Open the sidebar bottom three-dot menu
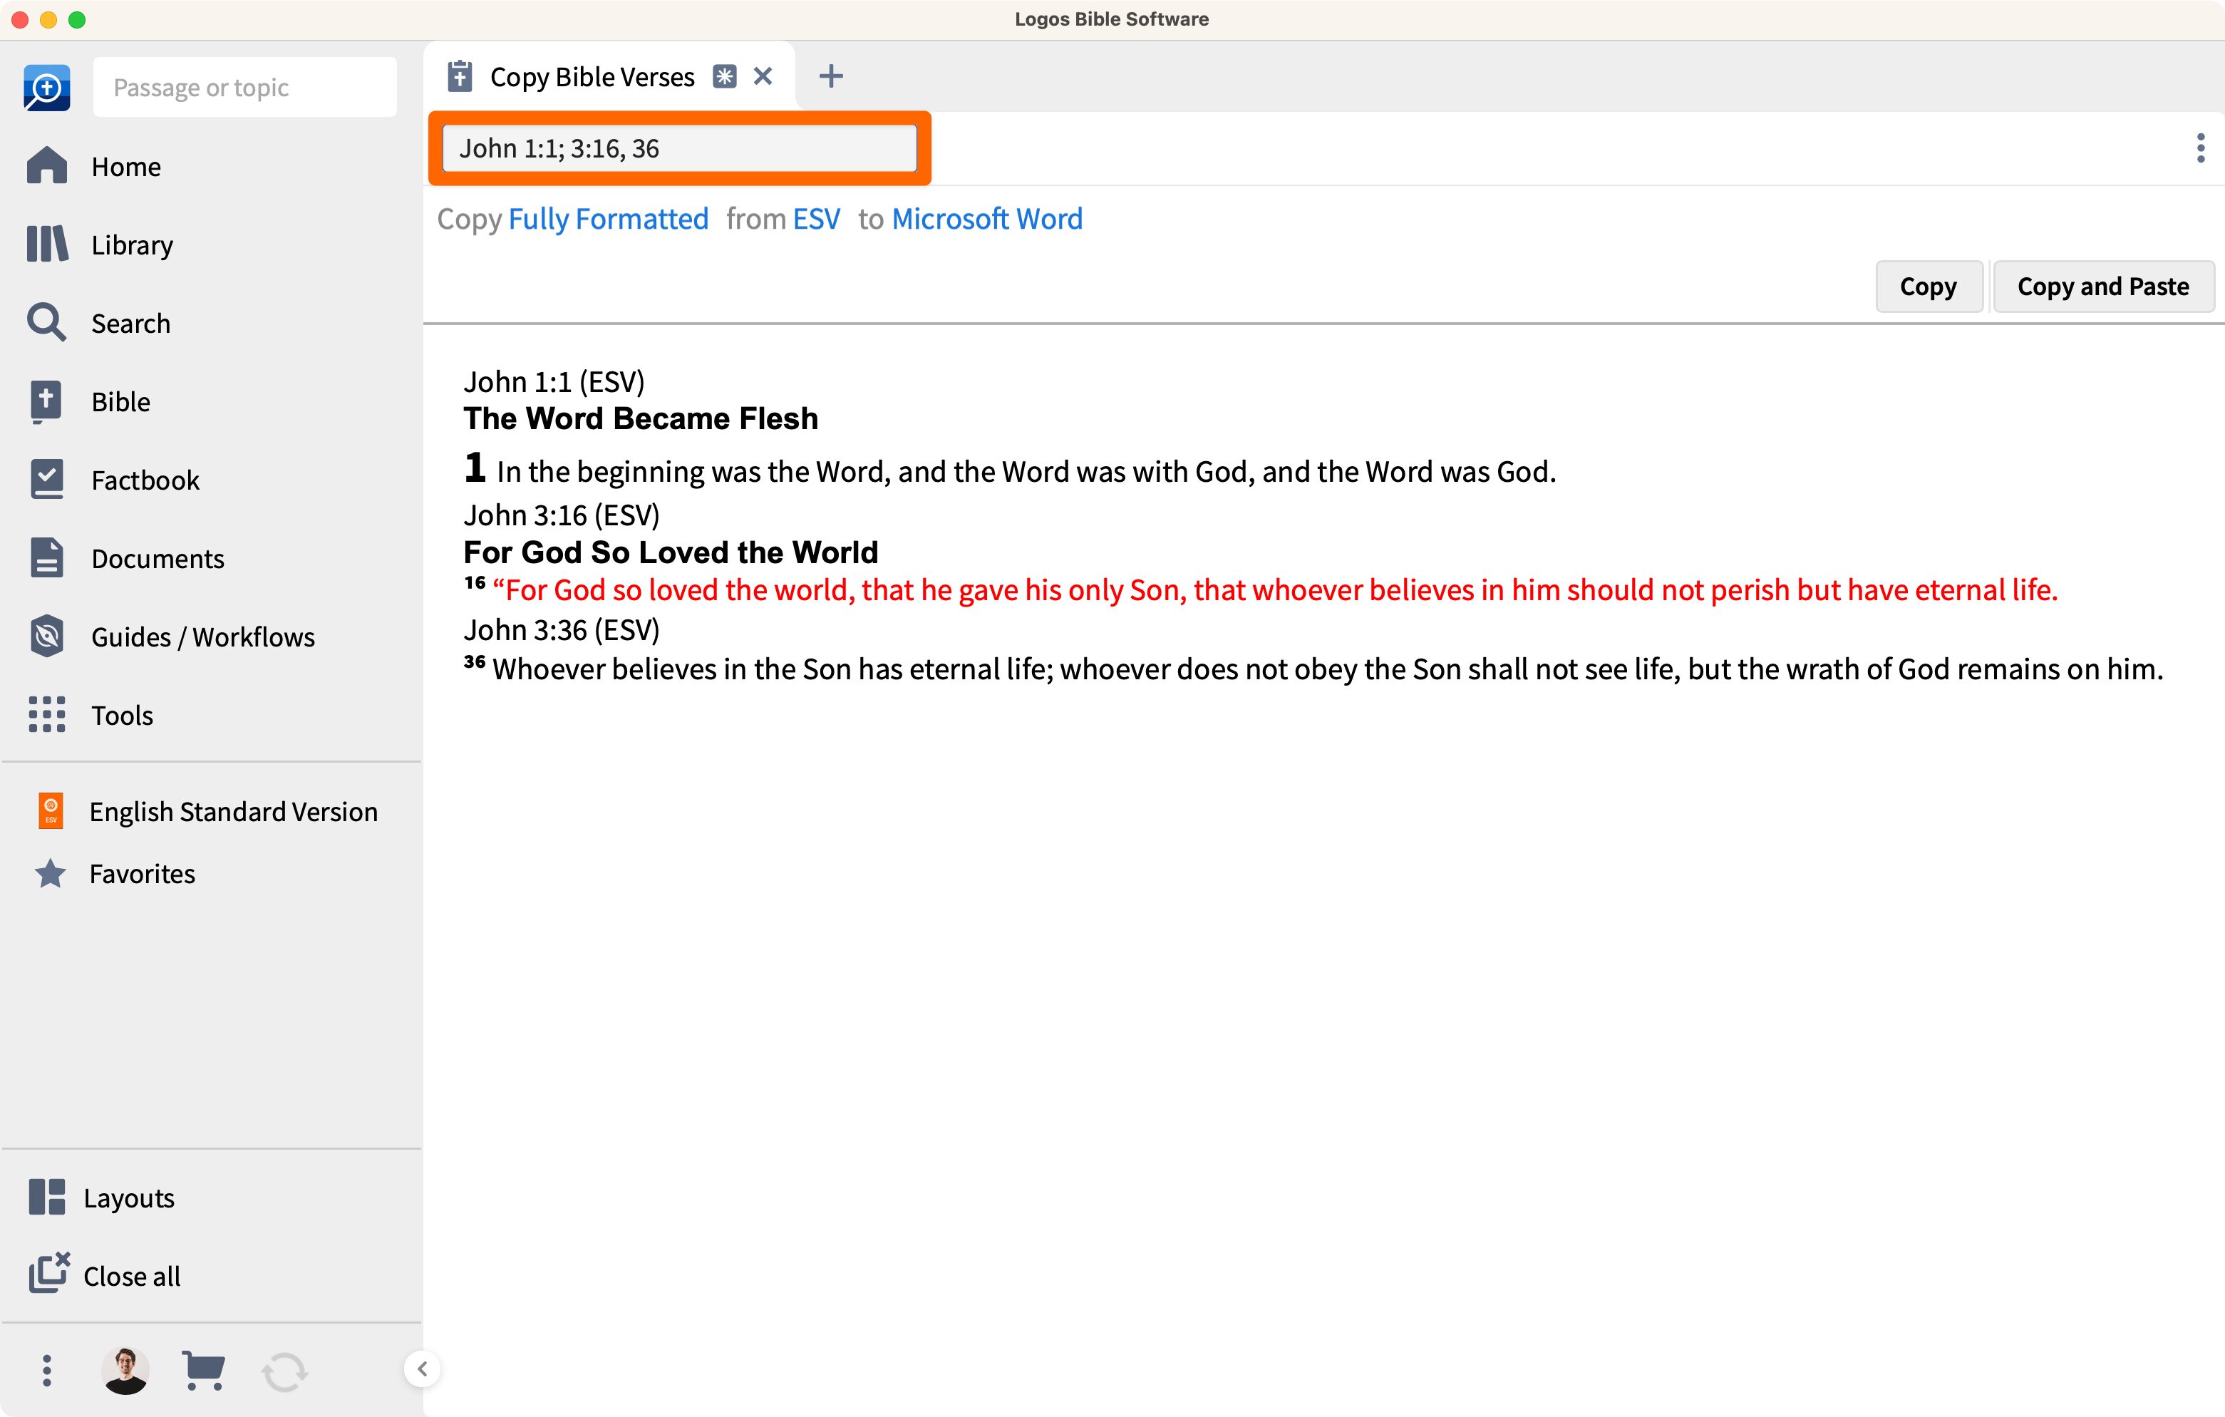 47,1370
